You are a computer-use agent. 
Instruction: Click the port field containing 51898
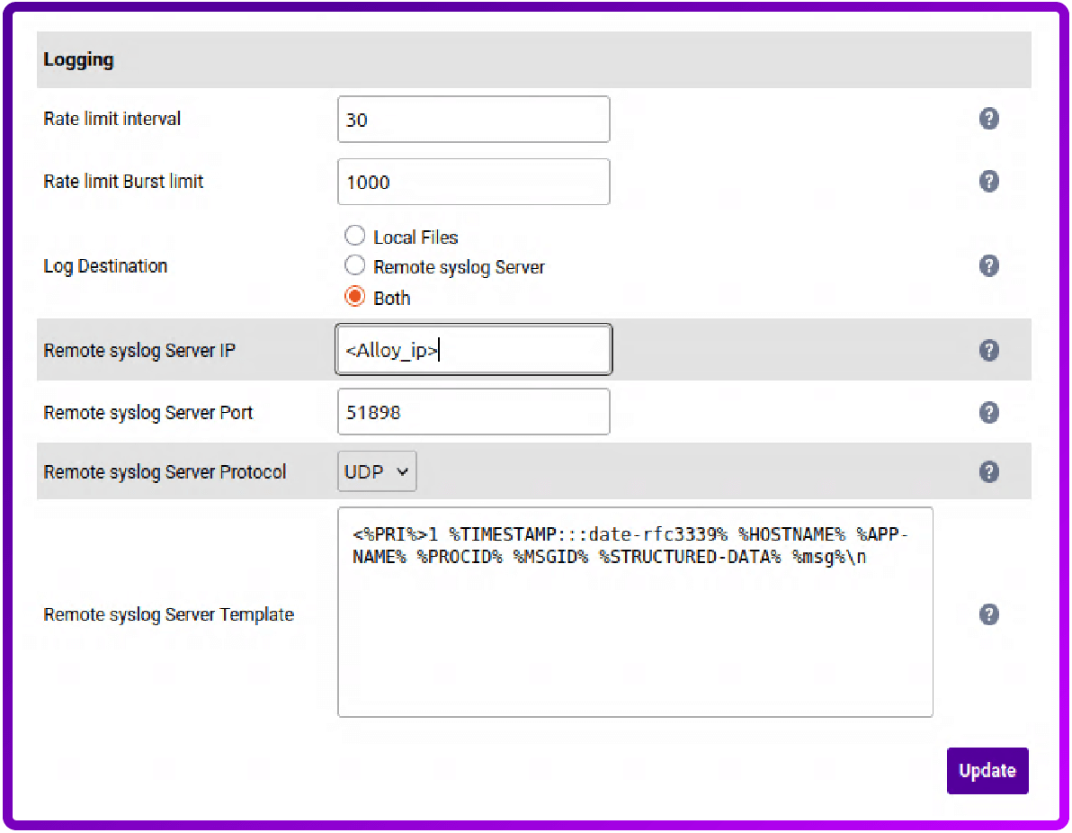point(473,412)
